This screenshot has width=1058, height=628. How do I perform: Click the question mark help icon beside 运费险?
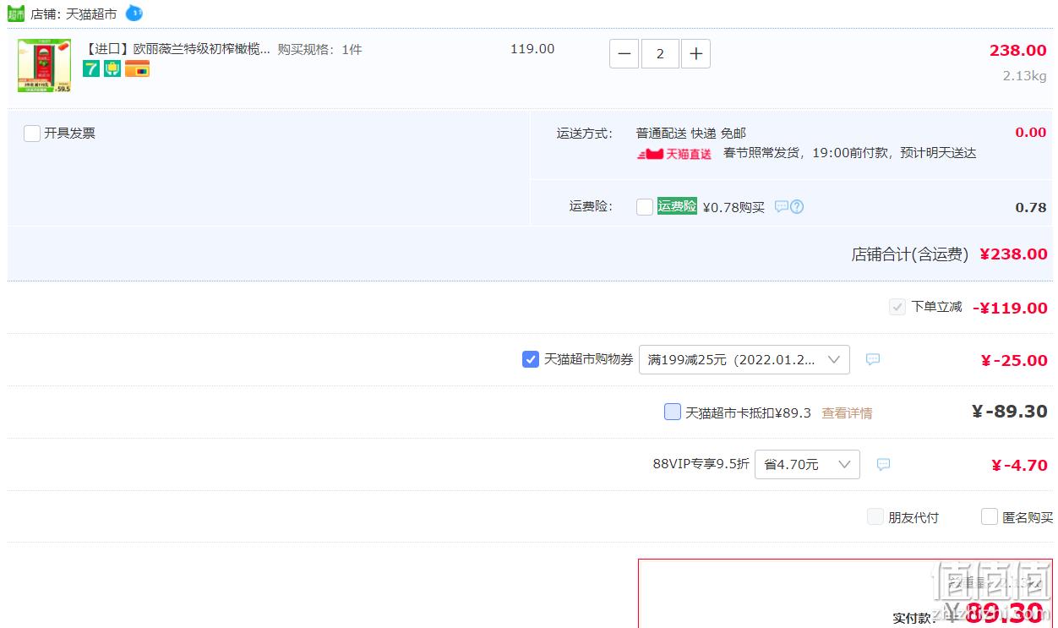(x=796, y=206)
